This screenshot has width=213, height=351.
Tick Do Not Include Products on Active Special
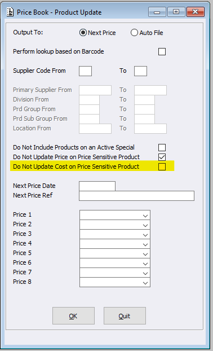(x=162, y=147)
